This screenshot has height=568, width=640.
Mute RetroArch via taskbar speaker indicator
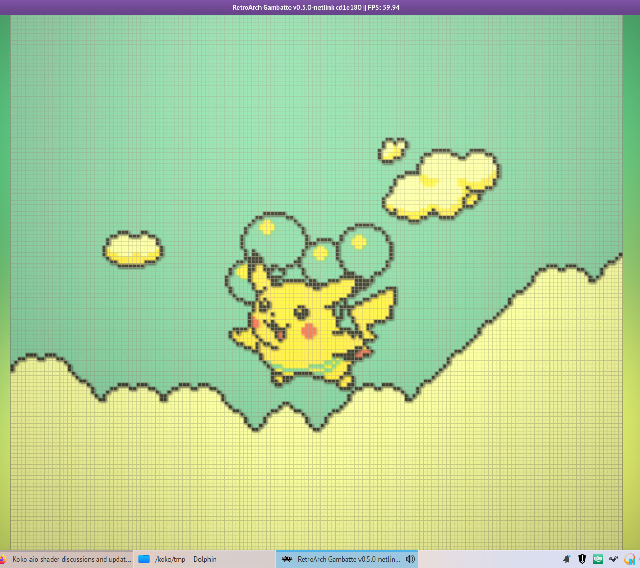point(411,559)
